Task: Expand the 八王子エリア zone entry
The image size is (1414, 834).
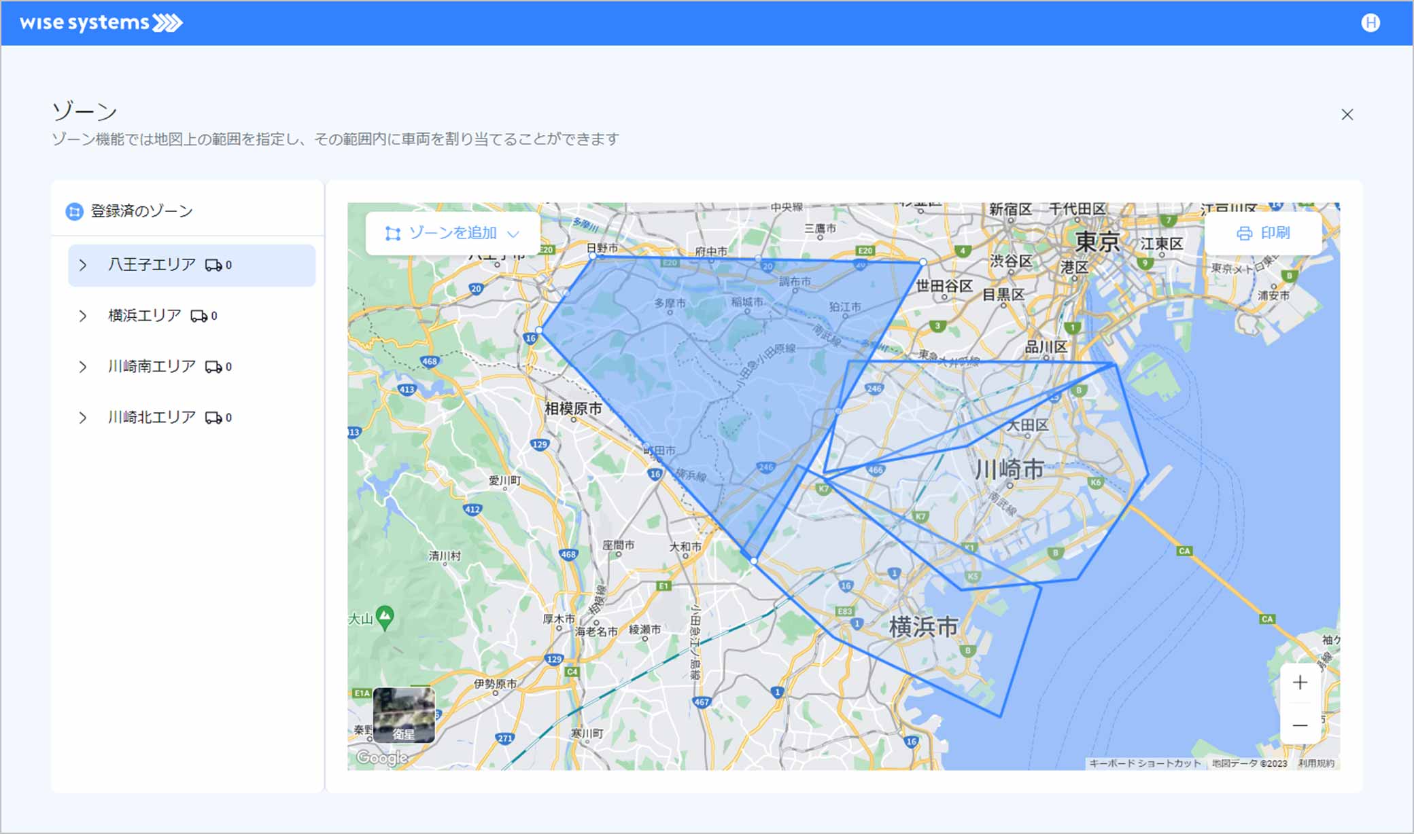Action: (x=83, y=266)
